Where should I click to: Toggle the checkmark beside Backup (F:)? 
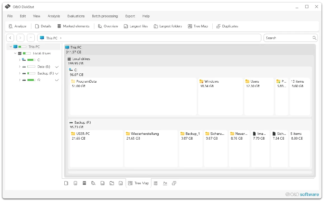57,73
